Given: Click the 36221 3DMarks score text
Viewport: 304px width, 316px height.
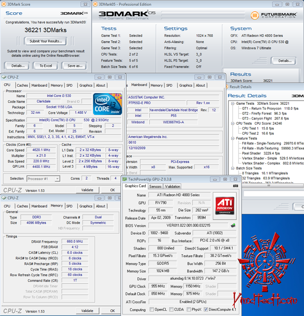Looking at the screenshot, I should [46, 30].
